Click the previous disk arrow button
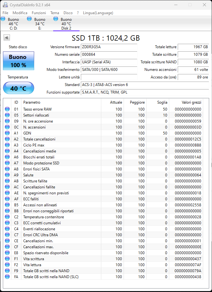This screenshot has height=292, width=212. coord(7,37)
